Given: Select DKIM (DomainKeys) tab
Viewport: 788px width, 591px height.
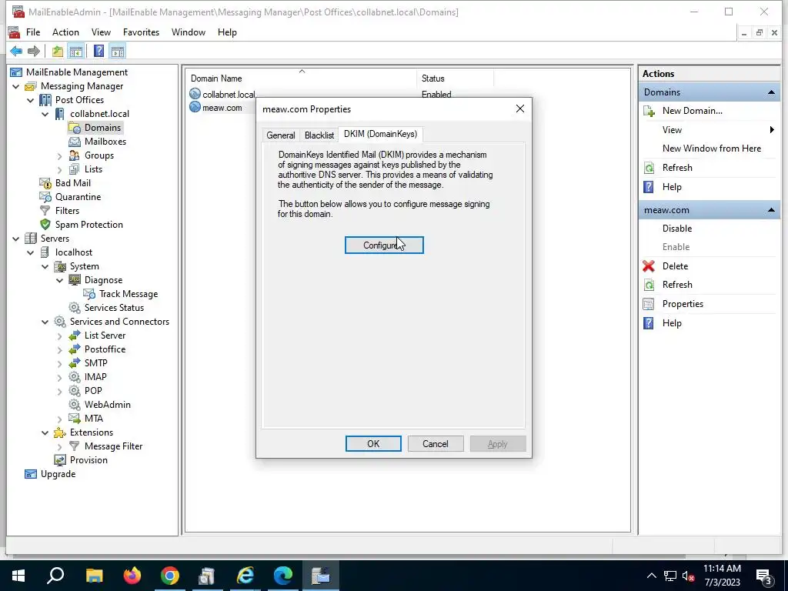Looking at the screenshot, I should pos(380,134).
